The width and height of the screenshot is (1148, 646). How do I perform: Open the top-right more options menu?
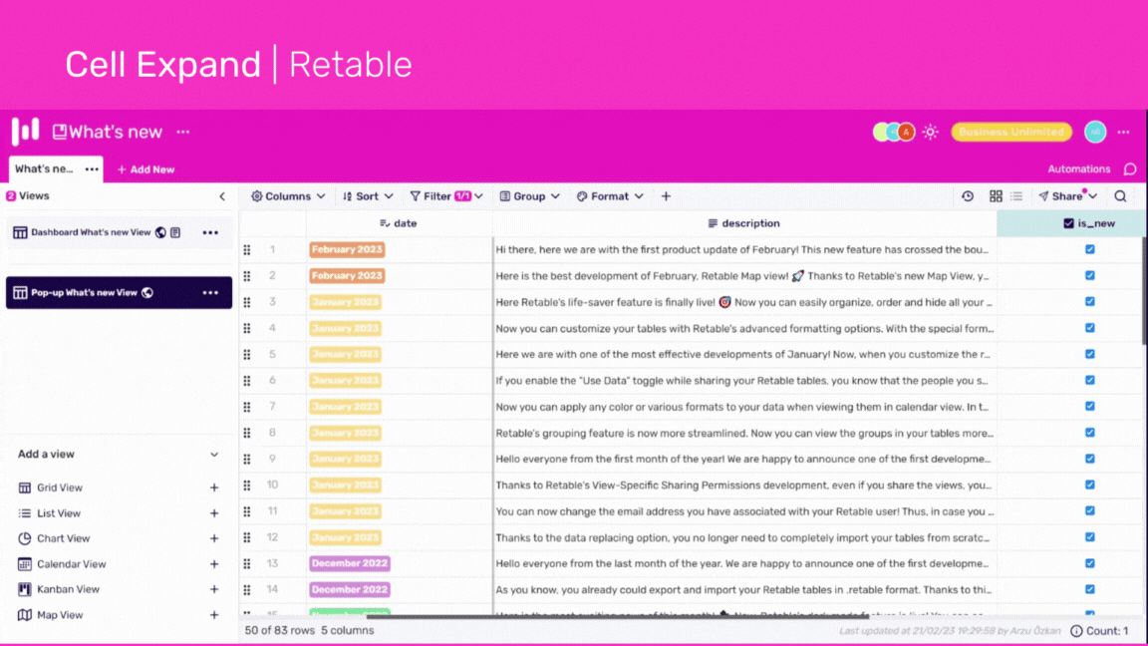pyautogui.click(x=1124, y=132)
